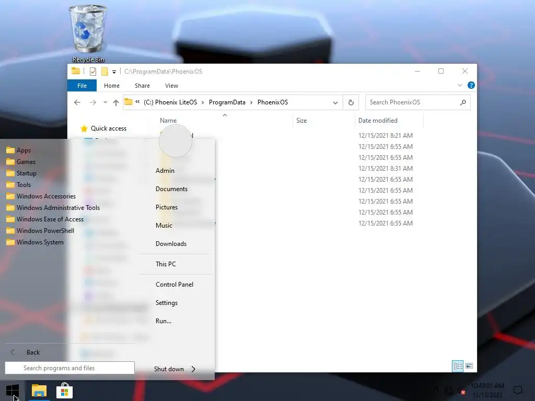The image size is (535, 401).
Task: Open the View ribbon tab
Action: coord(171,86)
